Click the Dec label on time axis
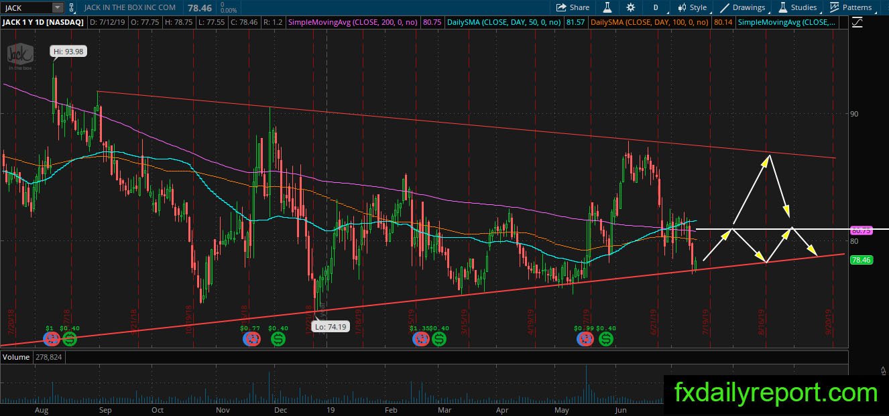 tap(280, 410)
